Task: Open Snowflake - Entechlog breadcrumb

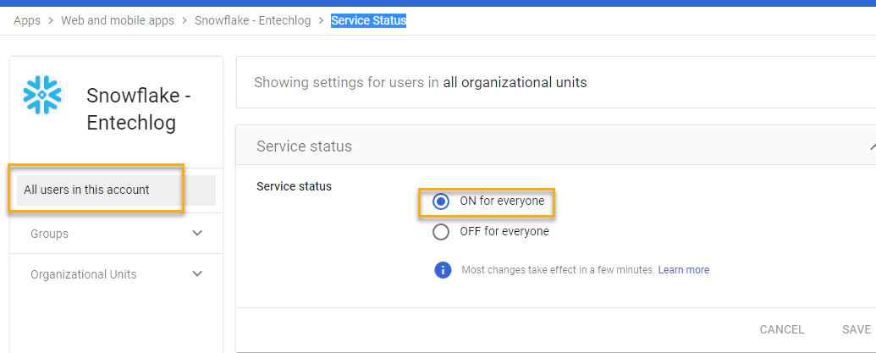Action: click(252, 20)
